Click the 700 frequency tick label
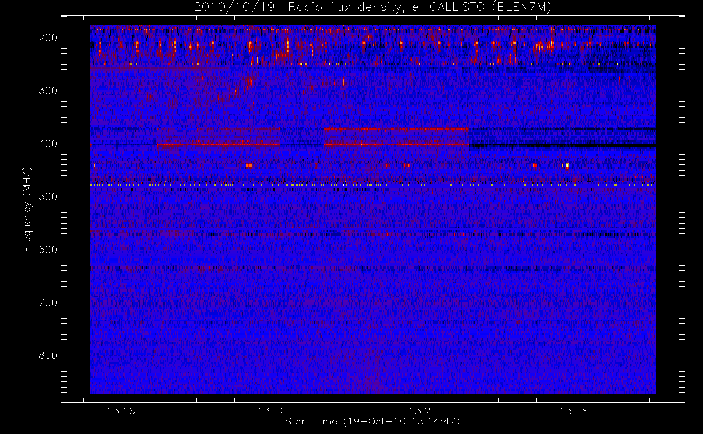 click(48, 302)
